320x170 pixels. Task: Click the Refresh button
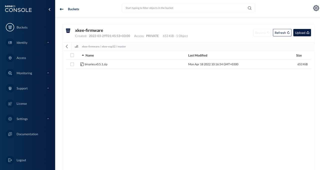pyautogui.click(x=282, y=33)
